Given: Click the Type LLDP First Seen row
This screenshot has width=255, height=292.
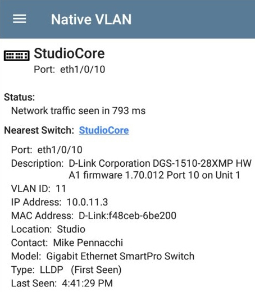Looking at the screenshot, I should 66,270.
